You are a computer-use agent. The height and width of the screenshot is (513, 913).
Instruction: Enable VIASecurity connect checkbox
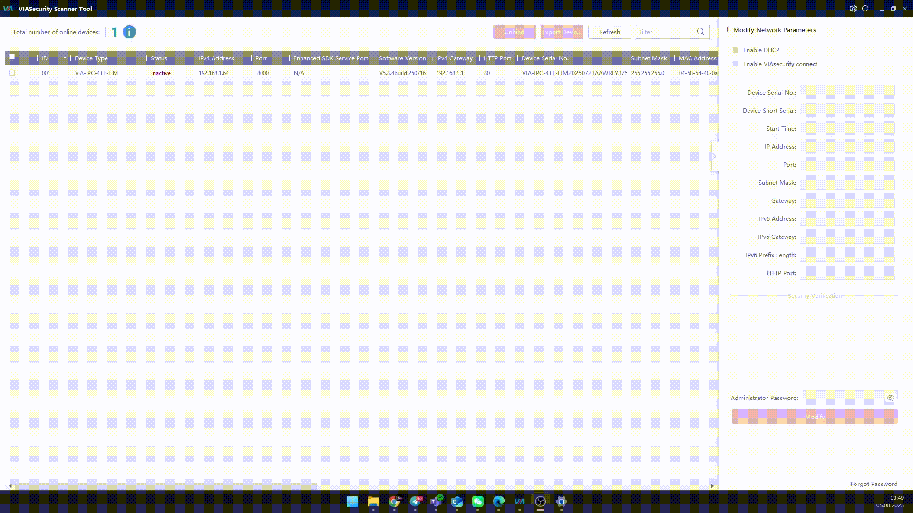point(736,64)
